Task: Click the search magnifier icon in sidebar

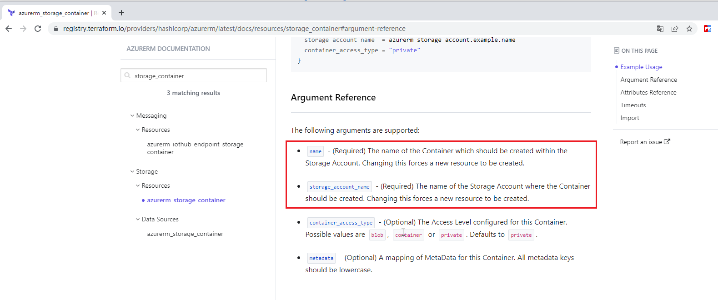Action: (x=128, y=75)
